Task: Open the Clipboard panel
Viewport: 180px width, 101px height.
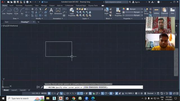Action: [x=164, y=11]
